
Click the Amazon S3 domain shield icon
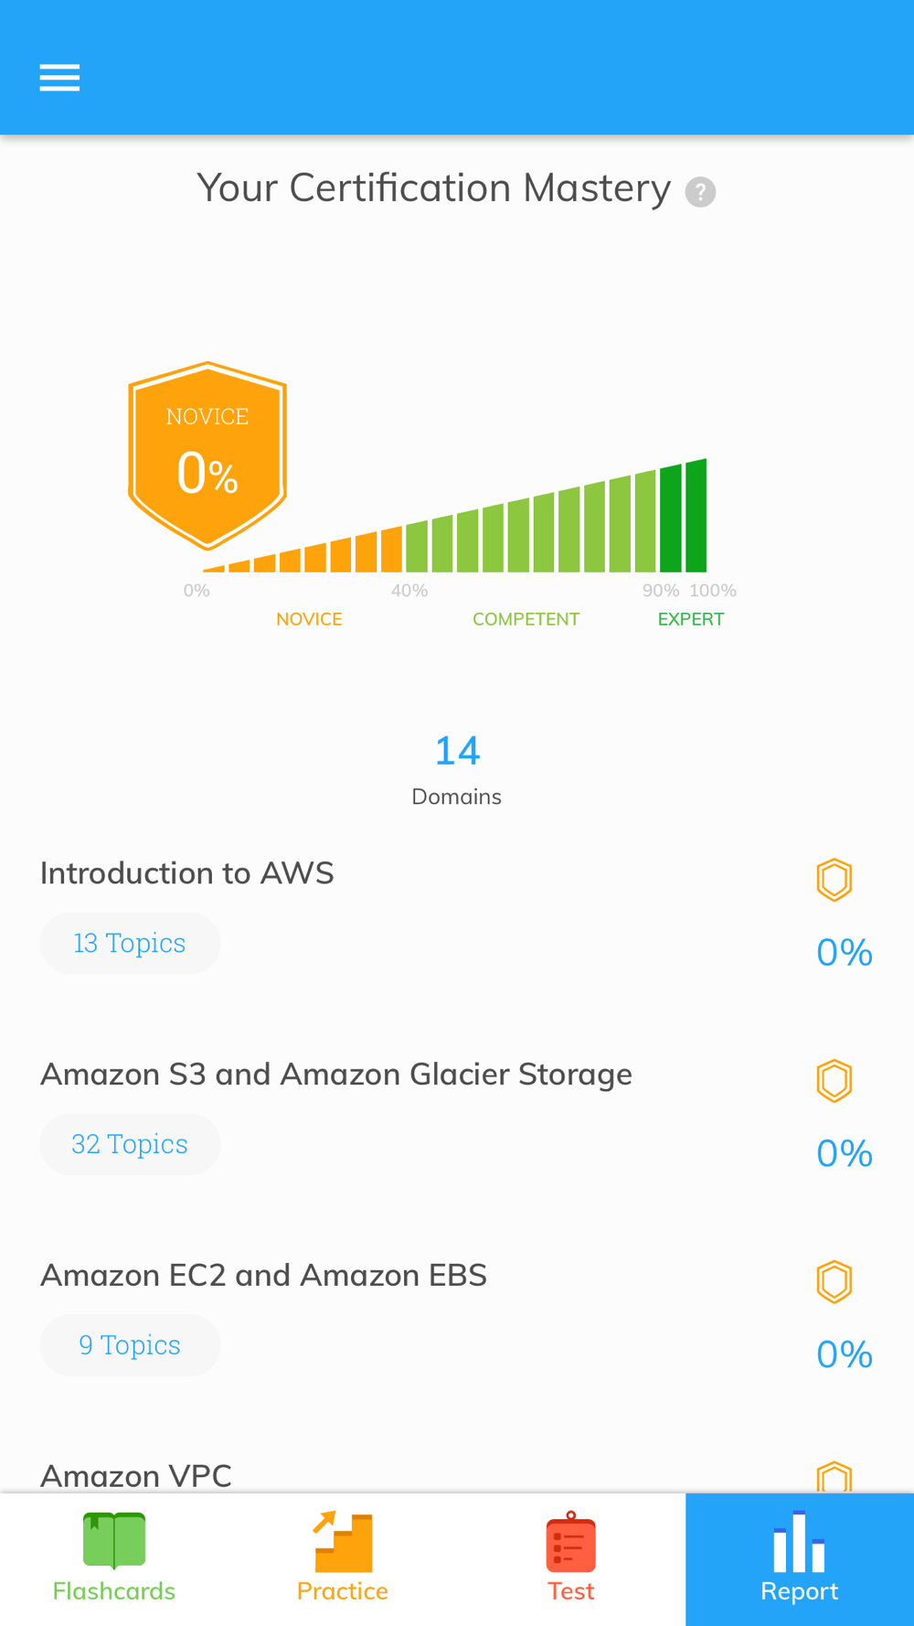tap(834, 1081)
